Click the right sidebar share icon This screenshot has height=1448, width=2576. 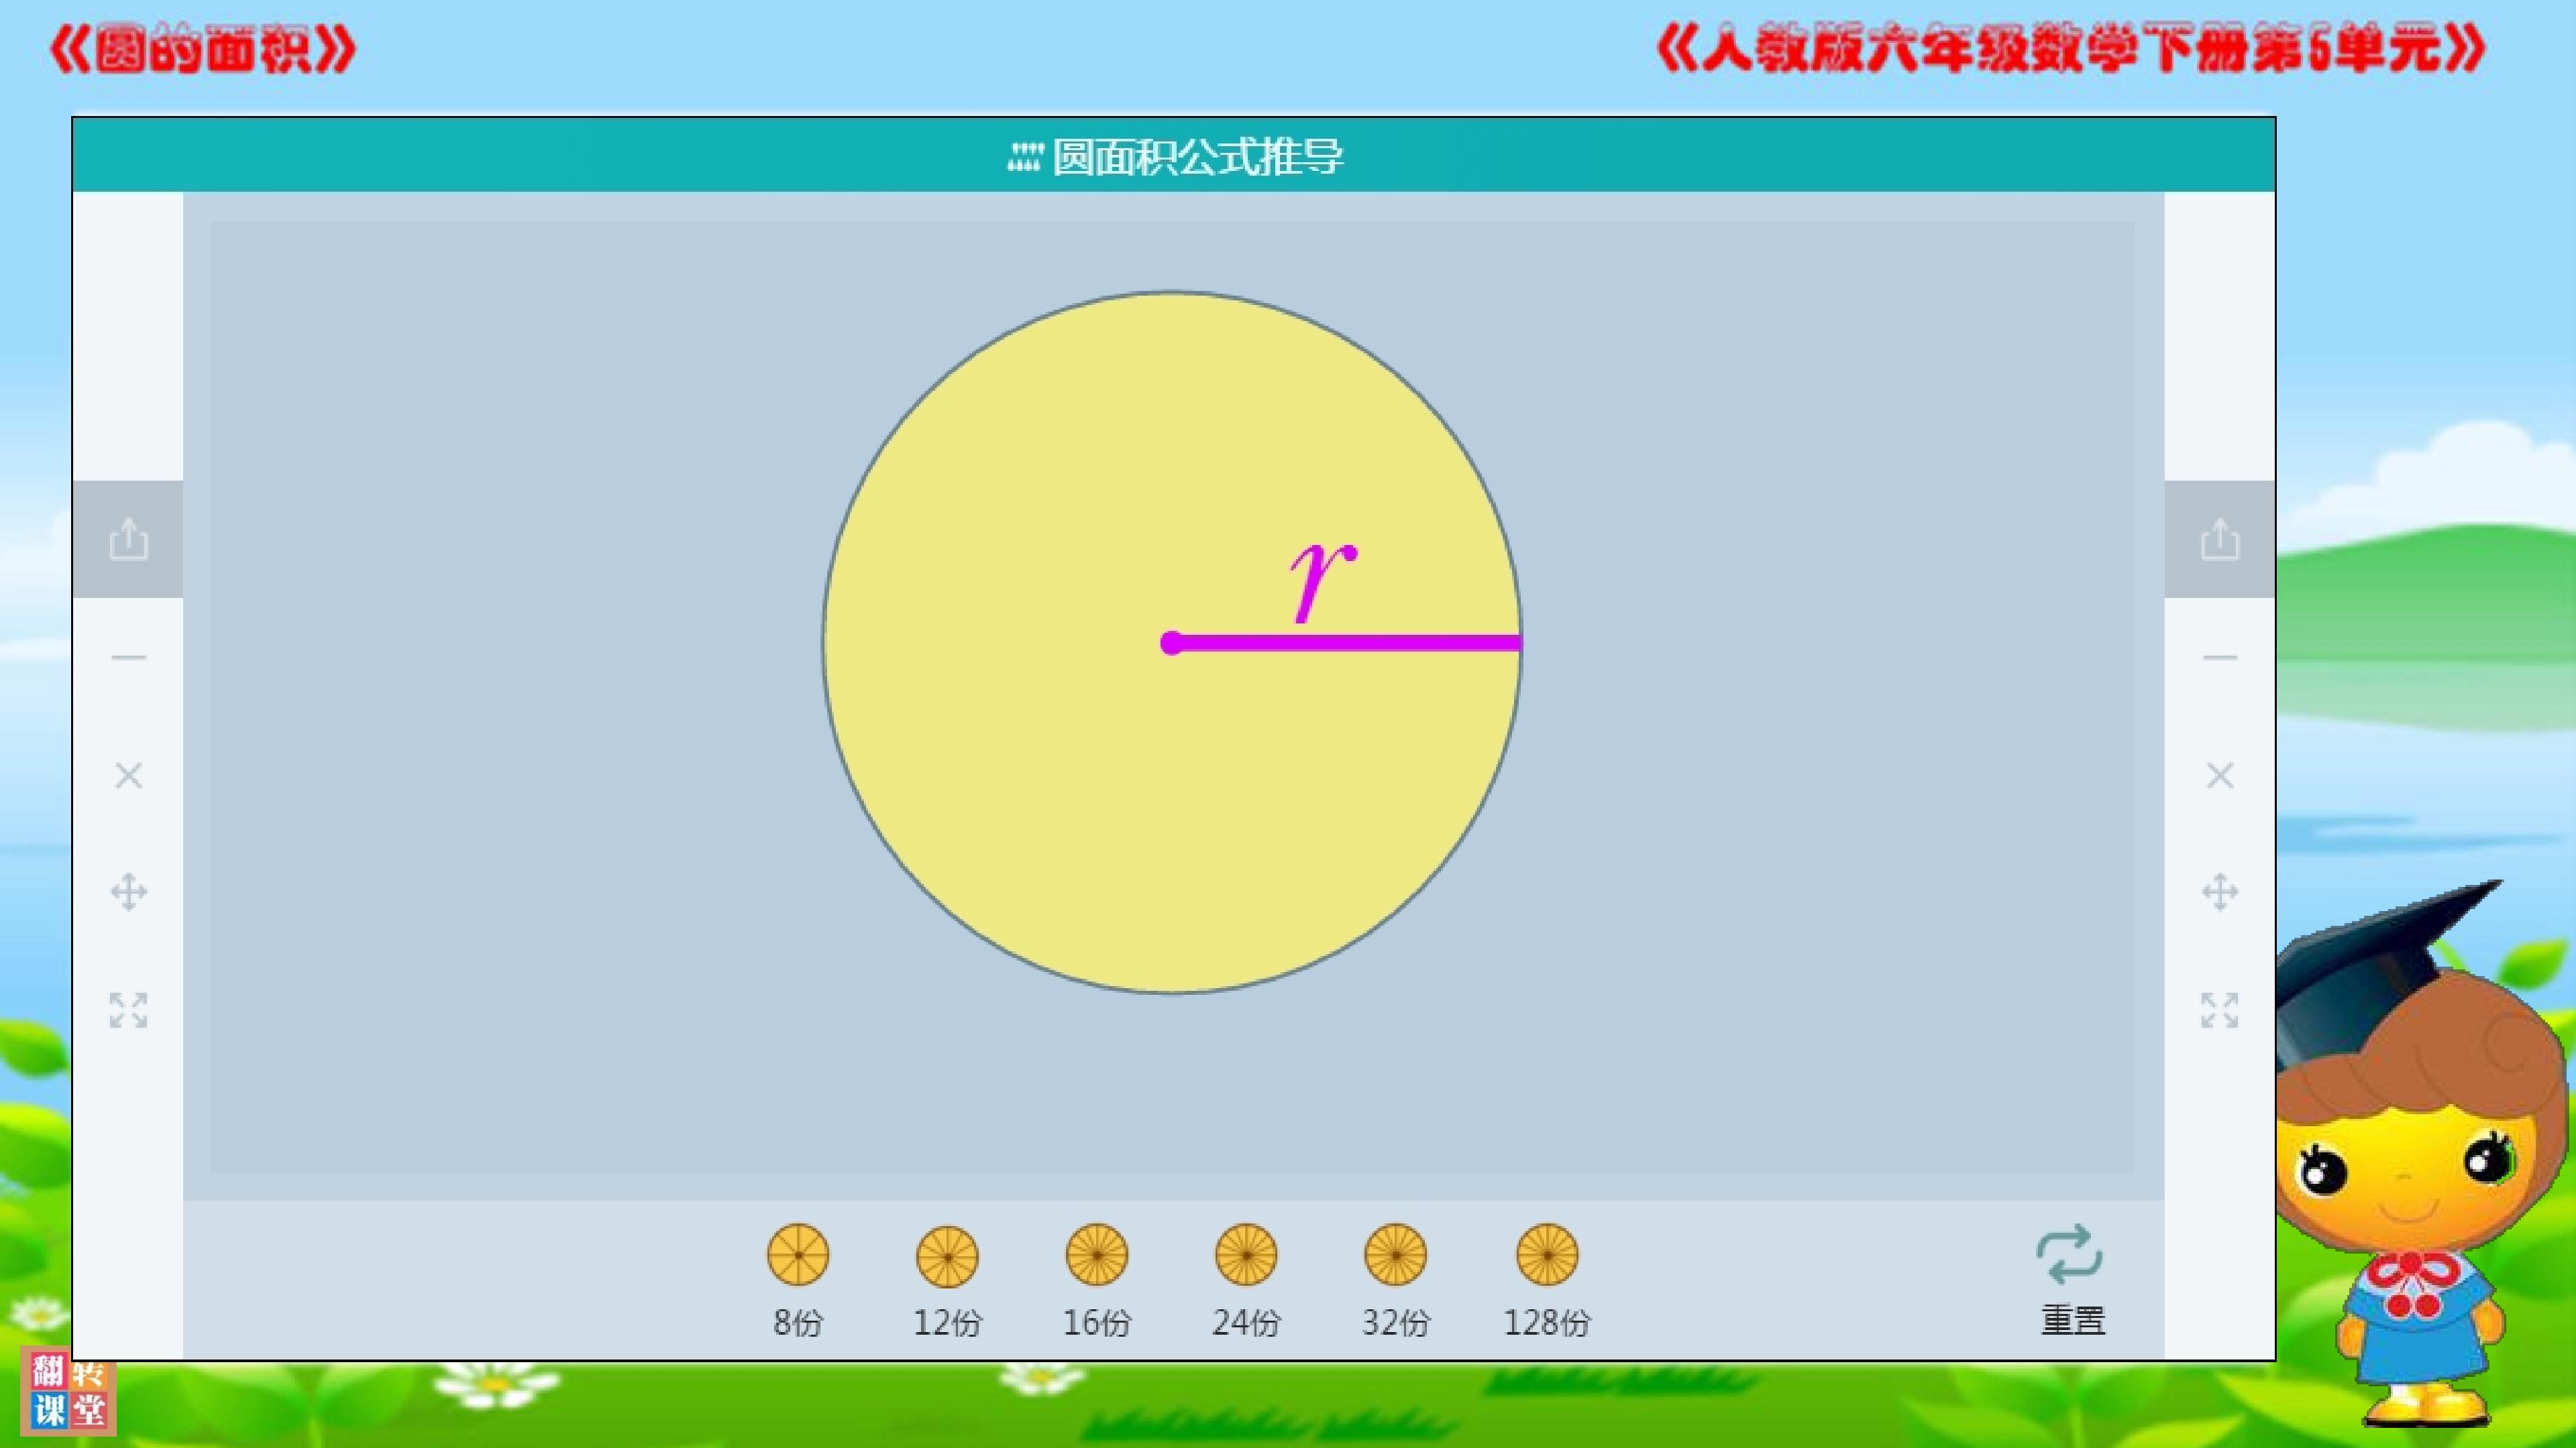pyautogui.click(x=2220, y=540)
